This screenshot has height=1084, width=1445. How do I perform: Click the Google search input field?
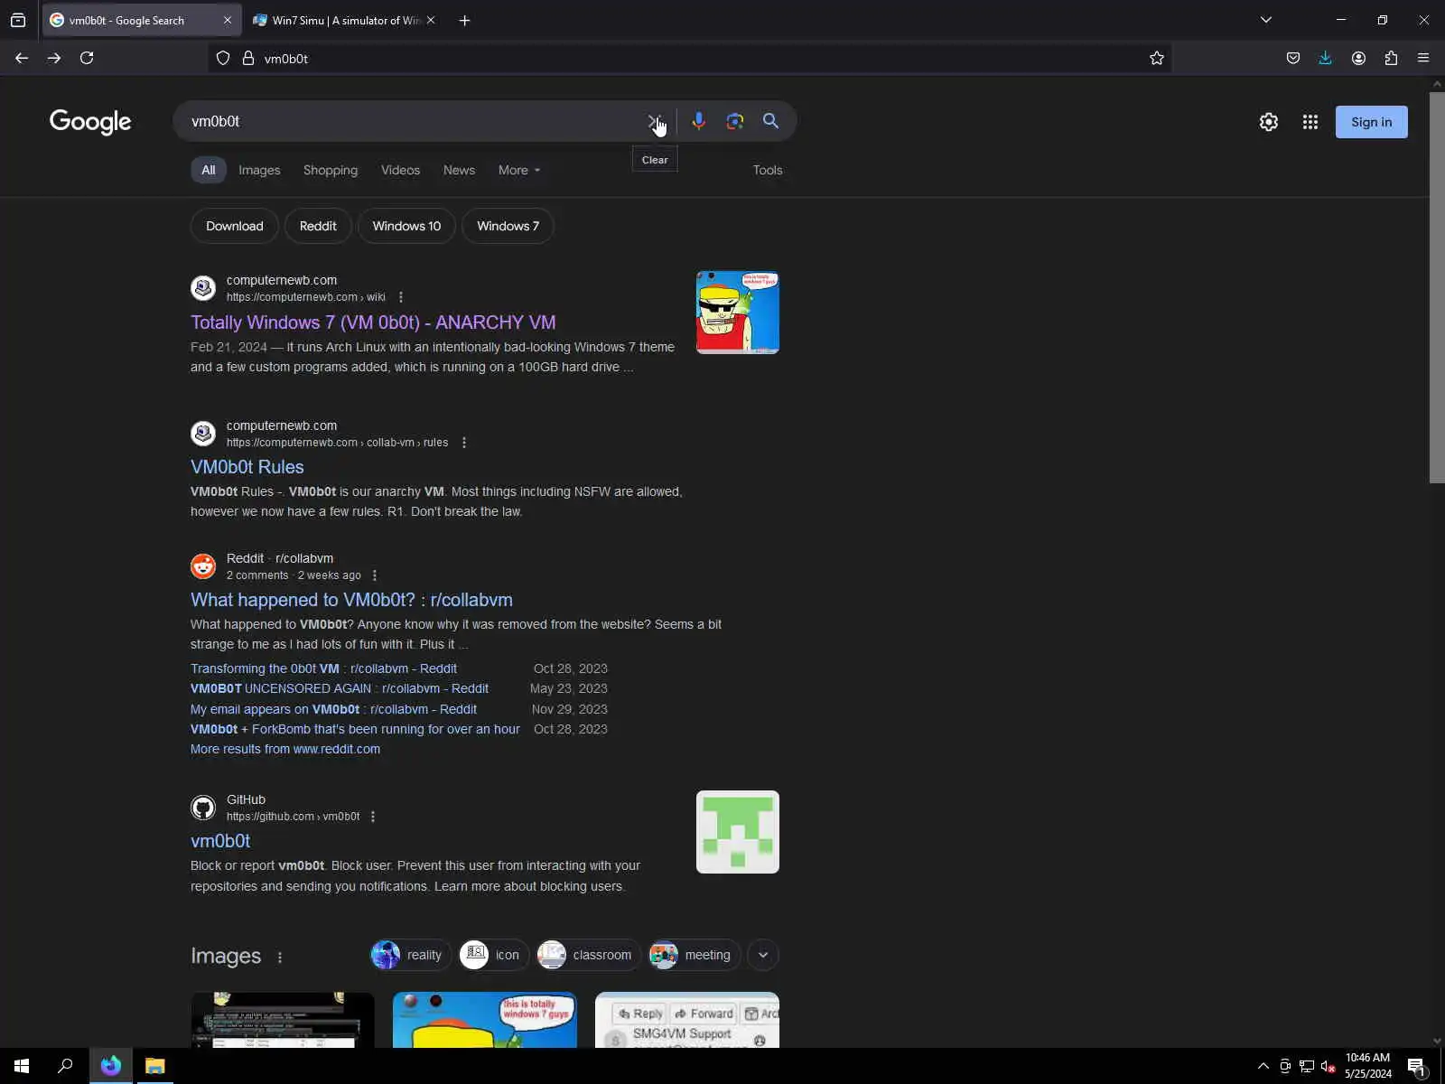click(x=414, y=121)
